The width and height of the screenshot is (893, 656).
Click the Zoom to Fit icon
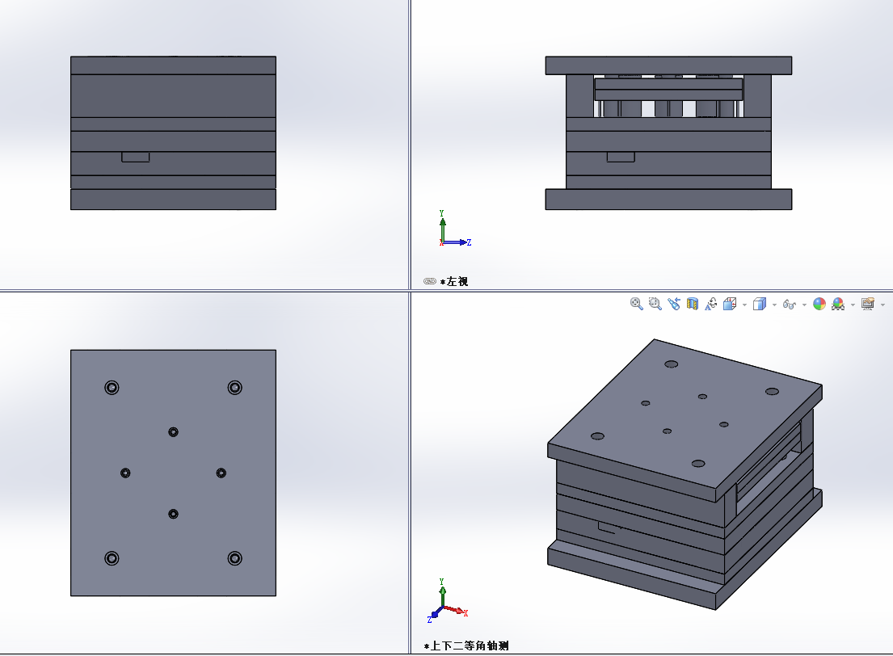(636, 304)
